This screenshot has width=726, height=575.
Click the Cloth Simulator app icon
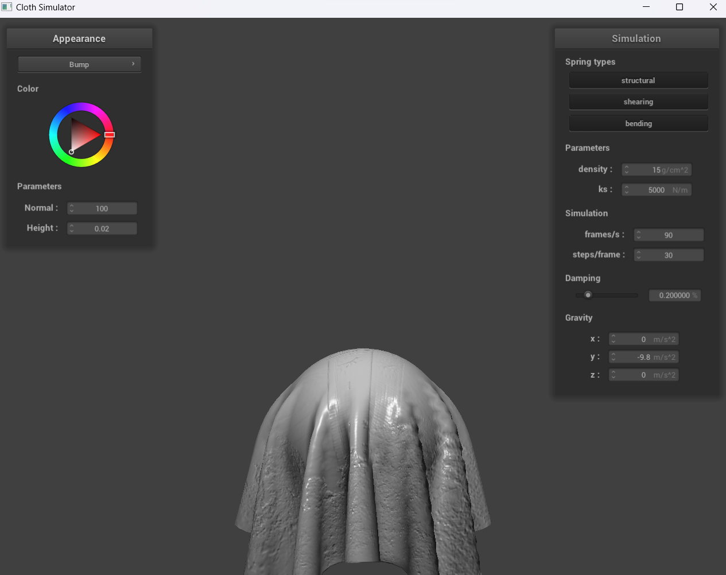pos(7,7)
